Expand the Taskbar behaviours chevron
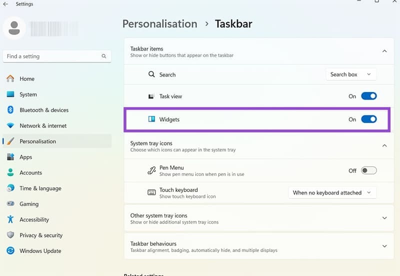The height and width of the screenshot is (276, 400). (384, 246)
